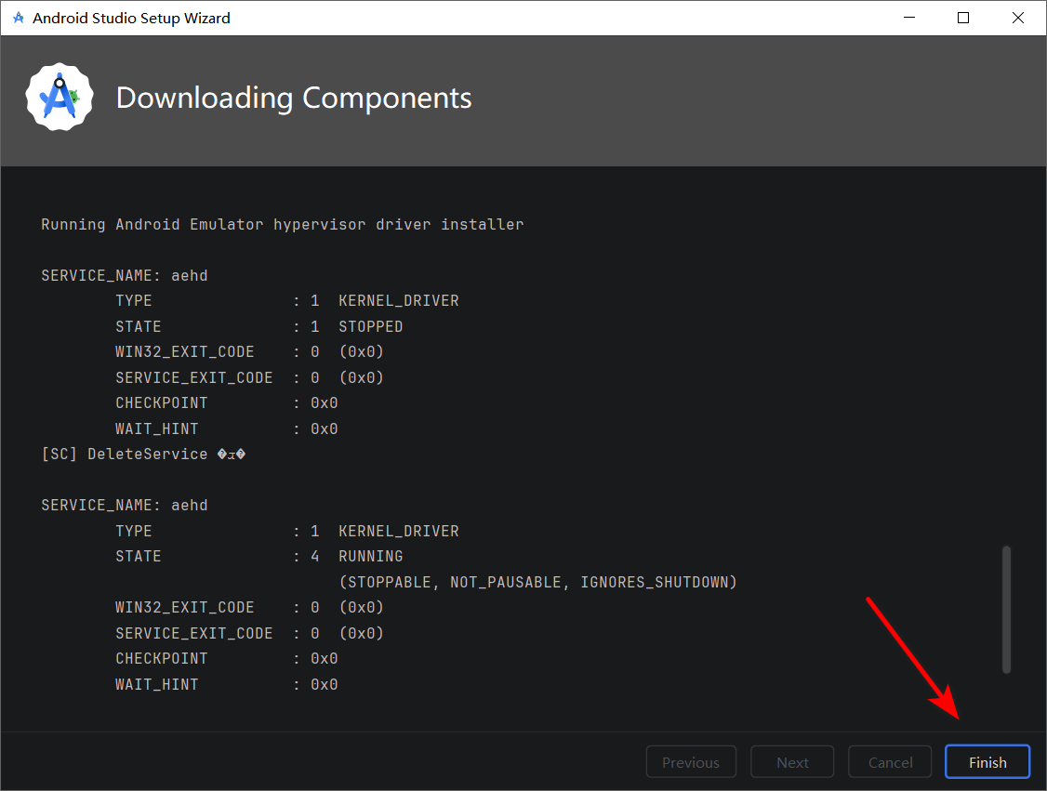
Task: Click the disabled Cancel button
Action: coord(890,761)
